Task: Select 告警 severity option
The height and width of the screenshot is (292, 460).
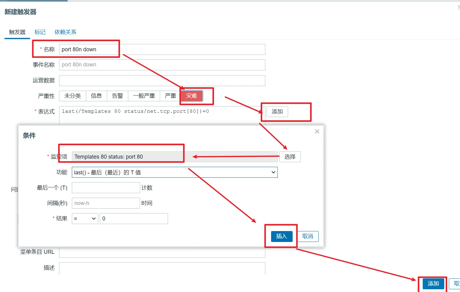Action: [x=117, y=96]
